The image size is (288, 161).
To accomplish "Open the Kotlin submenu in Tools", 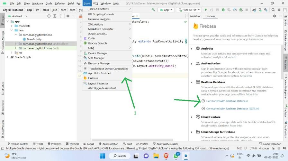I will (x=107, y=38).
